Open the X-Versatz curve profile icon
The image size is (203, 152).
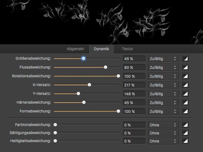point(185,85)
